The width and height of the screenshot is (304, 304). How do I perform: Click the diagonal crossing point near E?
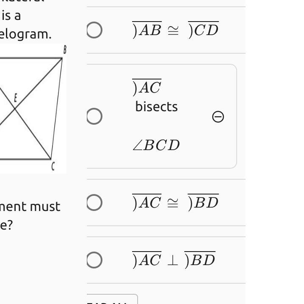coord(15,109)
